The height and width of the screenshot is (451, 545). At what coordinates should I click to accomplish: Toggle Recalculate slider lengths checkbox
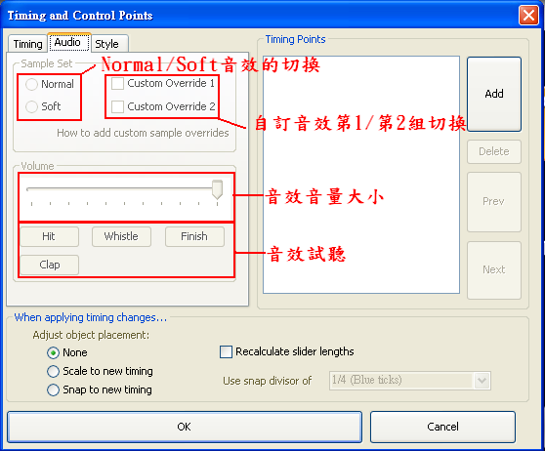tap(226, 351)
